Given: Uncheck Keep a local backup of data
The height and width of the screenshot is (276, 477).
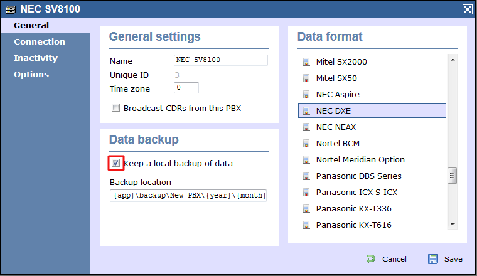Looking at the screenshot, I should (x=115, y=163).
